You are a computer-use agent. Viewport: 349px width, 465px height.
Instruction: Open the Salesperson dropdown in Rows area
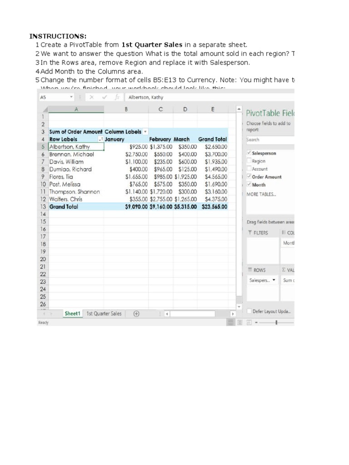(x=274, y=280)
